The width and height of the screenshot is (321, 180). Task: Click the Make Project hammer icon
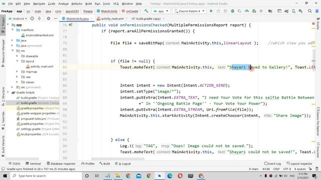pyautogui.click(x=146, y=11)
